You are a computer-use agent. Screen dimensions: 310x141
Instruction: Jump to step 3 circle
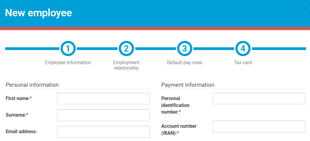(184, 49)
